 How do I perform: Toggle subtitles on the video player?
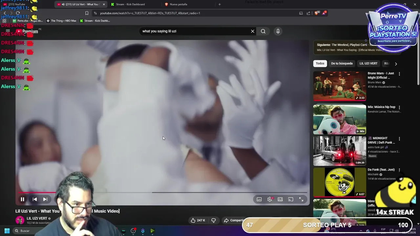(x=259, y=199)
